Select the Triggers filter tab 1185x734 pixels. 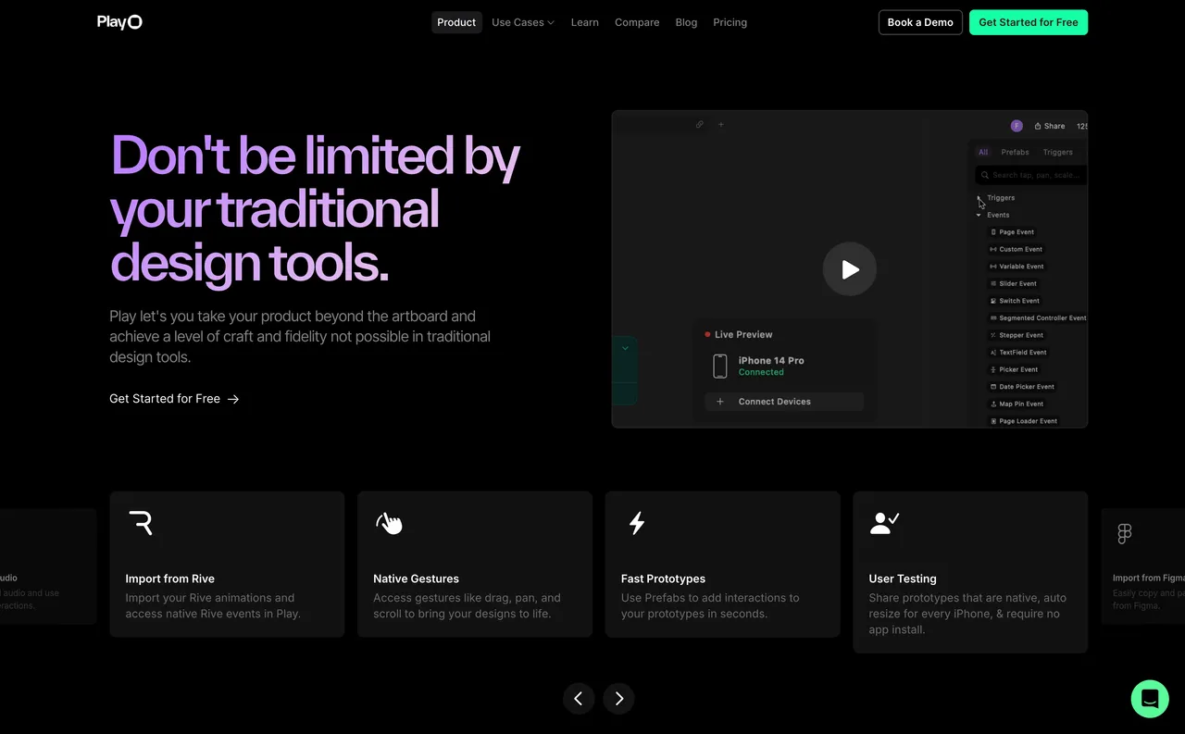click(x=1058, y=152)
